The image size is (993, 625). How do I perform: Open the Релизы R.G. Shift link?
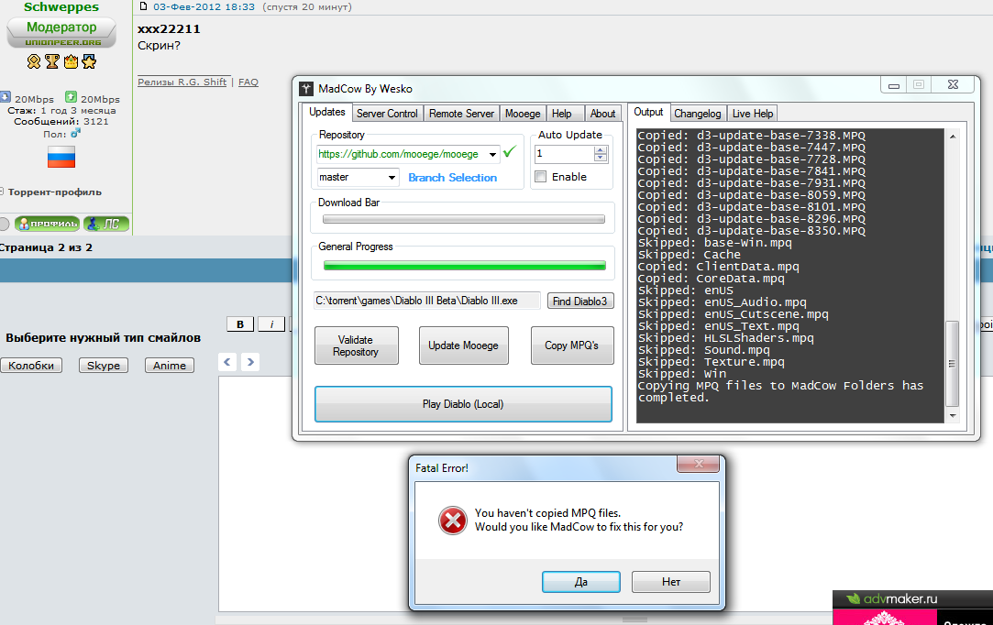(x=182, y=82)
